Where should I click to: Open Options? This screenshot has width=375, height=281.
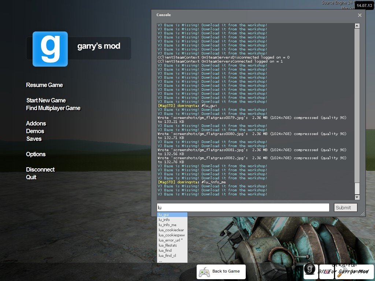[x=36, y=154]
